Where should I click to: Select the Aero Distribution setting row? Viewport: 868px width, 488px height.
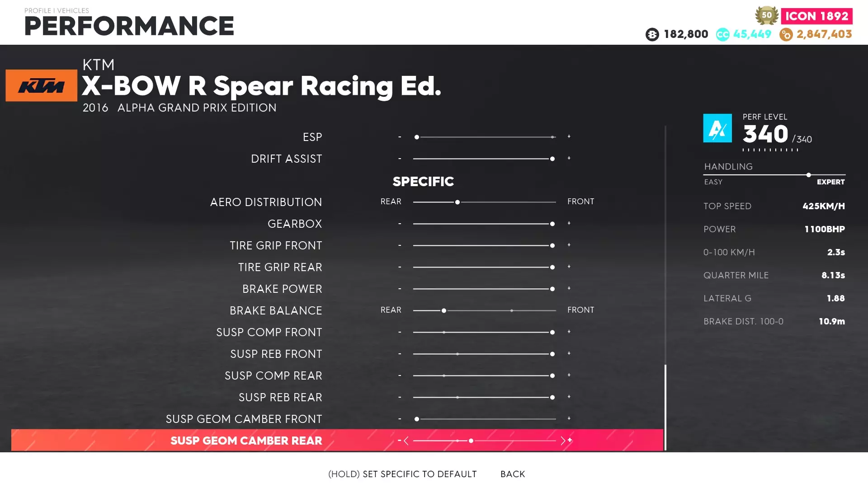point(266,202)
